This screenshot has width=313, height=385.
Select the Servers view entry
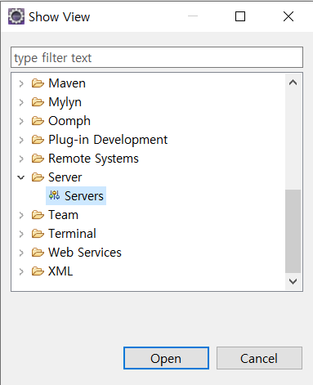pos(76,195)
